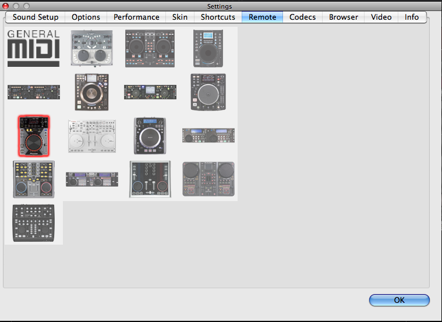Open the Info tab

tap(412, 17)
